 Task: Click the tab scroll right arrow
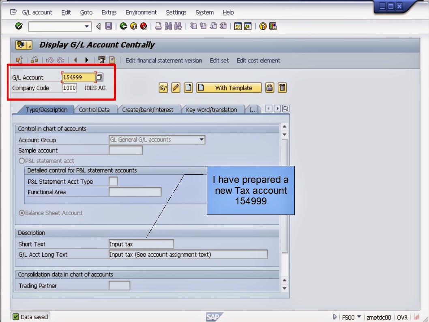coord(277,109)
